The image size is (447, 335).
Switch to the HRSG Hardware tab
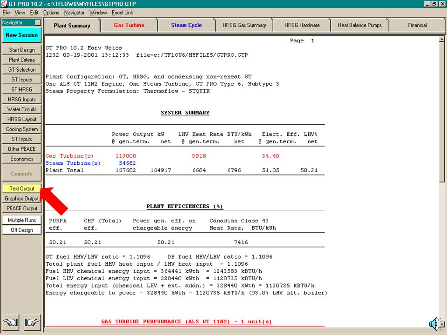(x=302, y=25)
